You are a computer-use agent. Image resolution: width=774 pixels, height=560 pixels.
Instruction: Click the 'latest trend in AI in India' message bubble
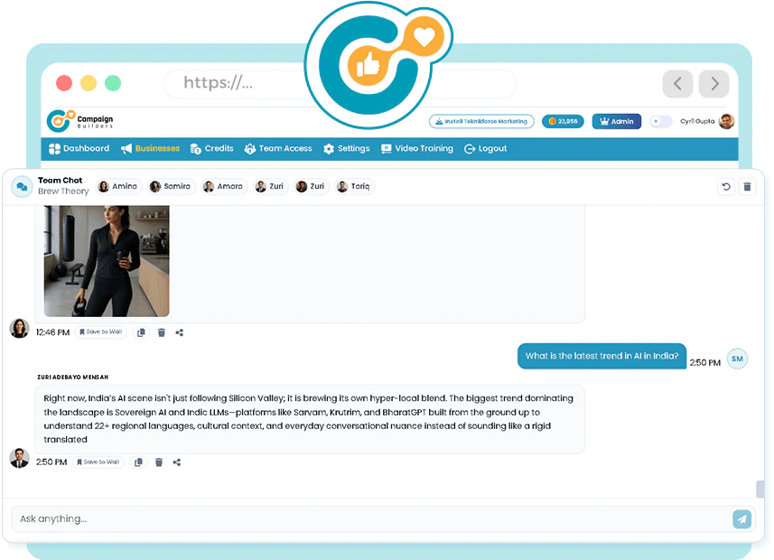coord(601,356)
